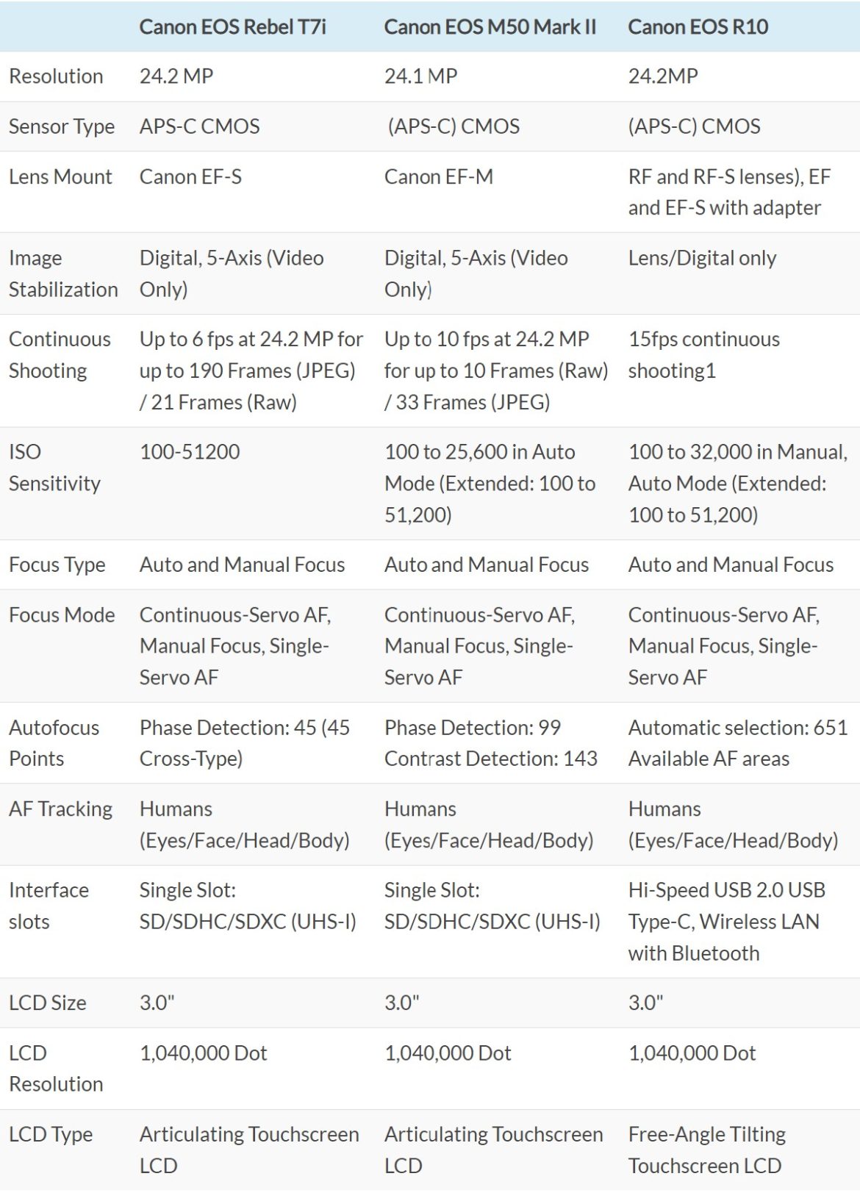Click the Image Stabilization row label
The height and width of the screenshot is (1204, 860).
click(x=63, y=273)
